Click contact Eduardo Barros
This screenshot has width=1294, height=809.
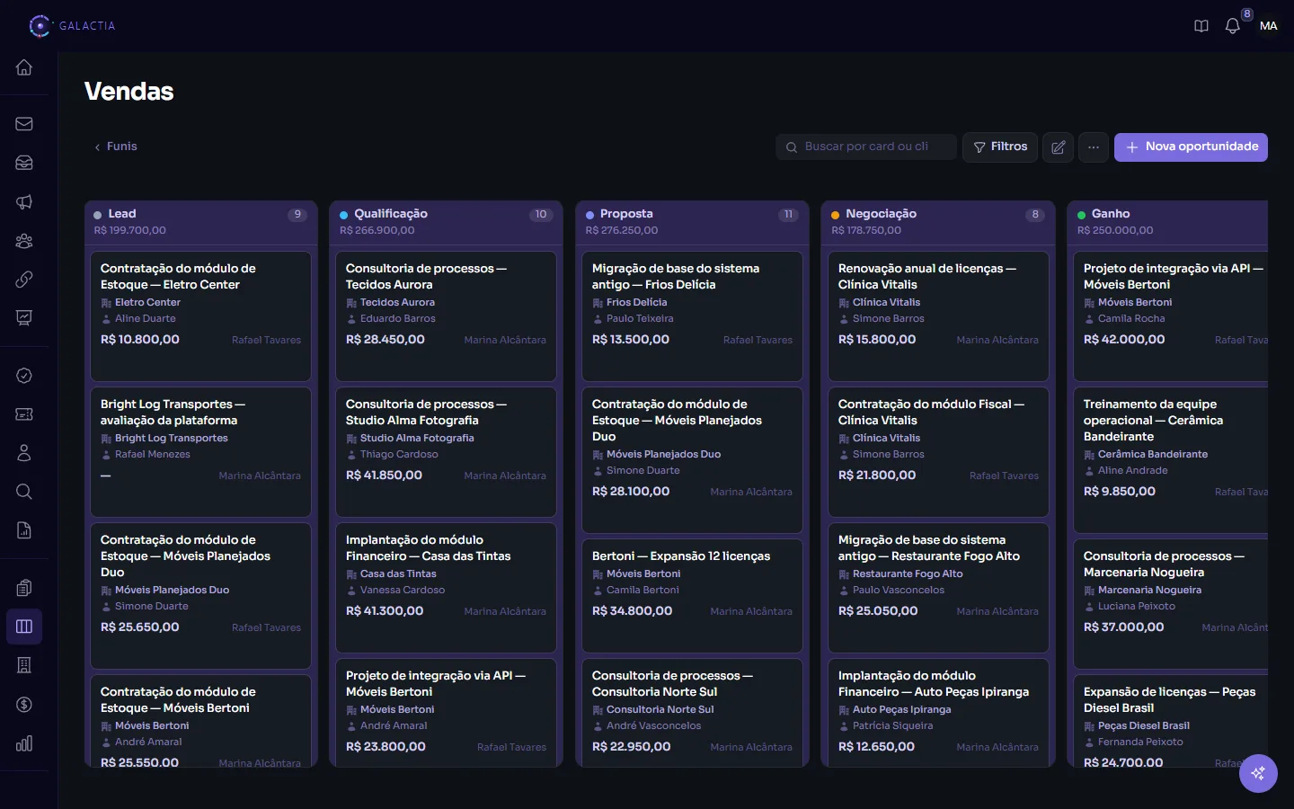(x=398, y=319)
